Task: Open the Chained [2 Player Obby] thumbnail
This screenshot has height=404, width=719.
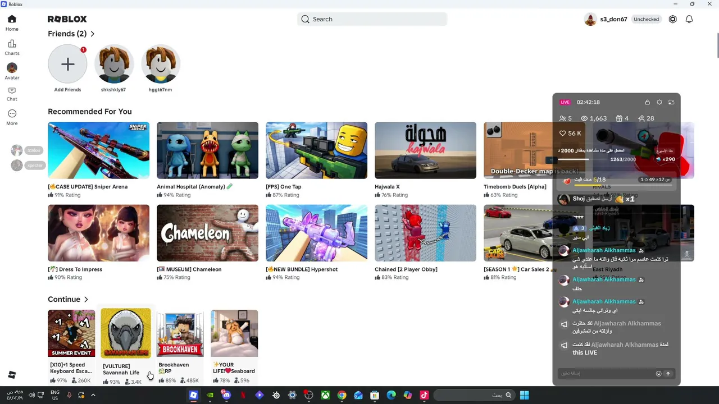Action: [x=425, y=233]
